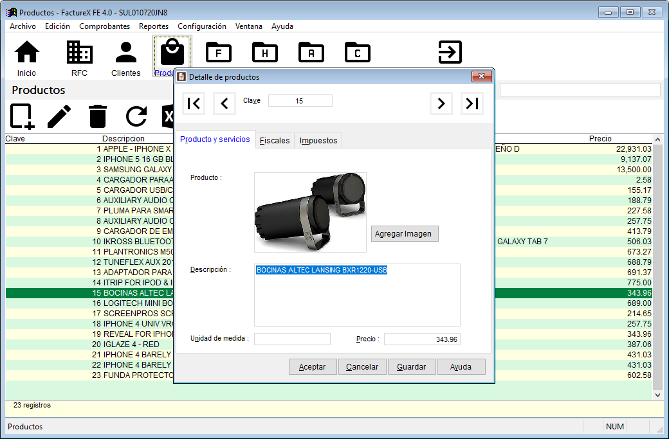The image size is (669, 439).
Task: Select row 17 SCREENPROS
Action: pos(329,313)
